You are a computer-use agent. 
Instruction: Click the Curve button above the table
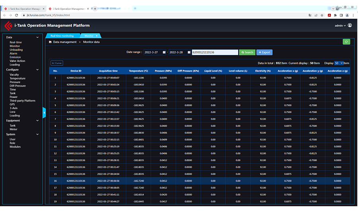click(56, 63)
